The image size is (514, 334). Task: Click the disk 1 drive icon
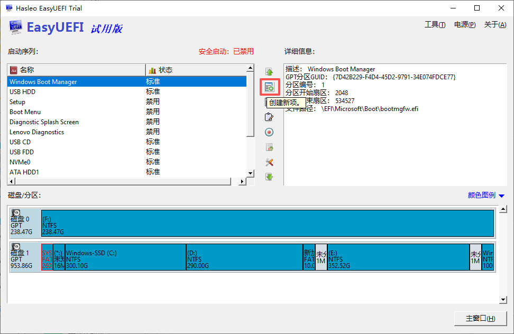click(x=16, y=247)
